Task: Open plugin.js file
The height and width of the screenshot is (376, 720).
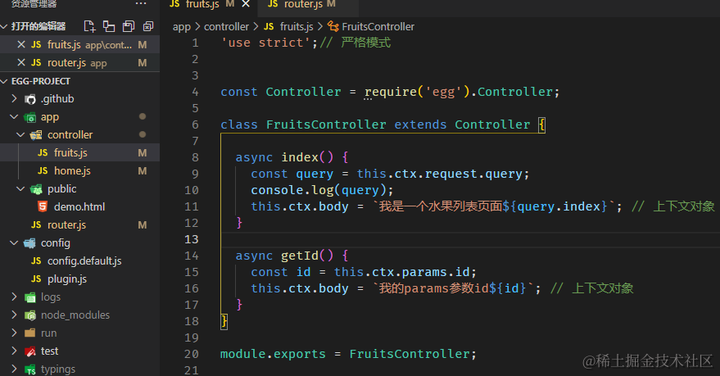Action: tap(80, 279)
